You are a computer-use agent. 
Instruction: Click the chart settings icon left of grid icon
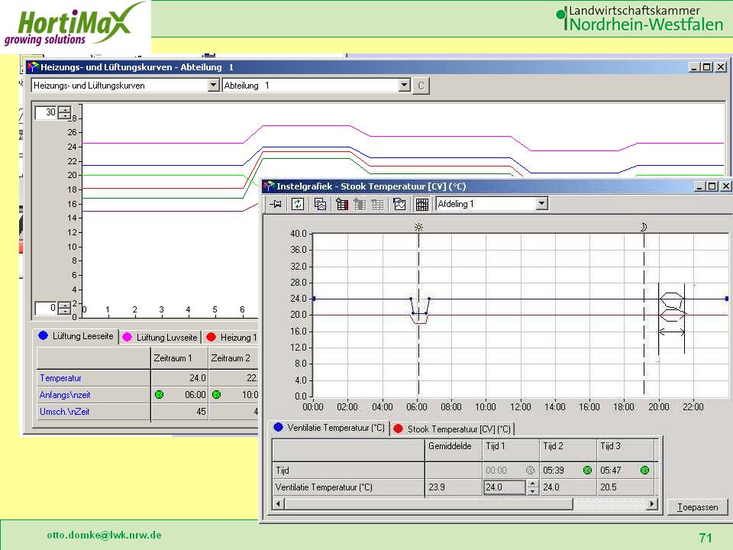point(399,204)
